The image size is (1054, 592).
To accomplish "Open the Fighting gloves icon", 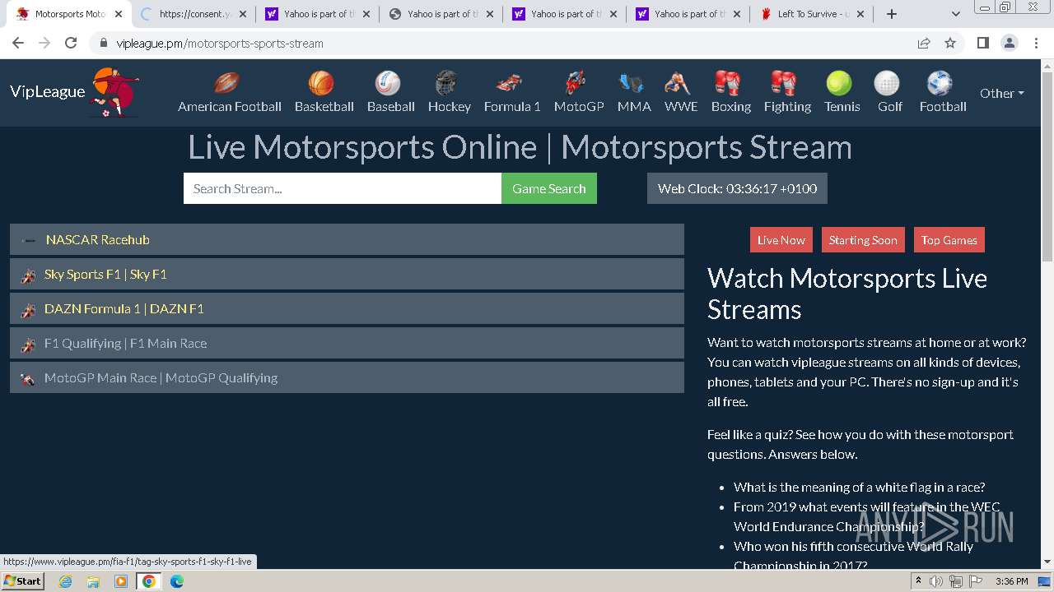I will tap(784, 83).
